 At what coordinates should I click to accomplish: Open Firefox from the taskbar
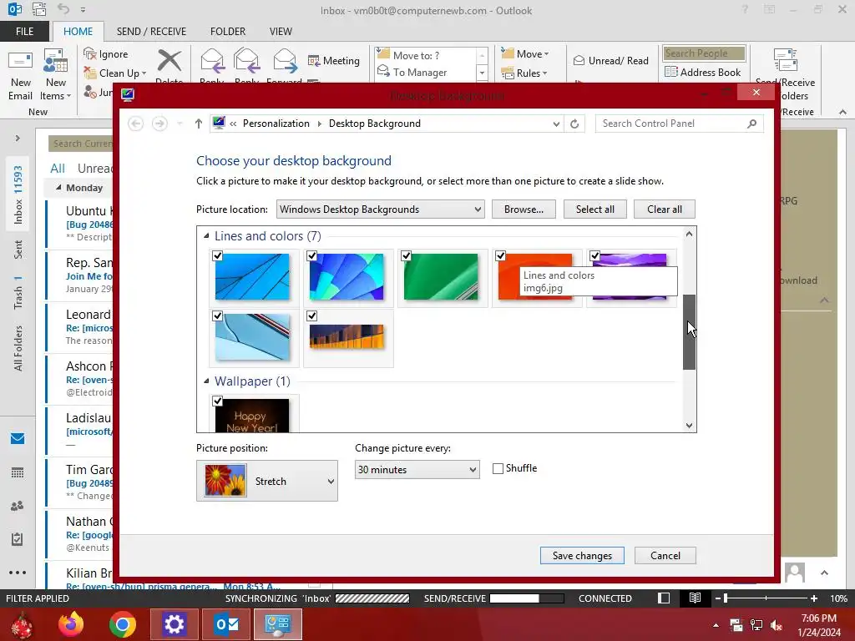[x=71, y=624]
